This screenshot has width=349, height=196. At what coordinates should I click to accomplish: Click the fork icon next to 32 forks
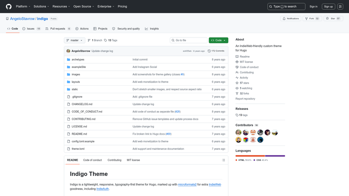tap(237, 93)
